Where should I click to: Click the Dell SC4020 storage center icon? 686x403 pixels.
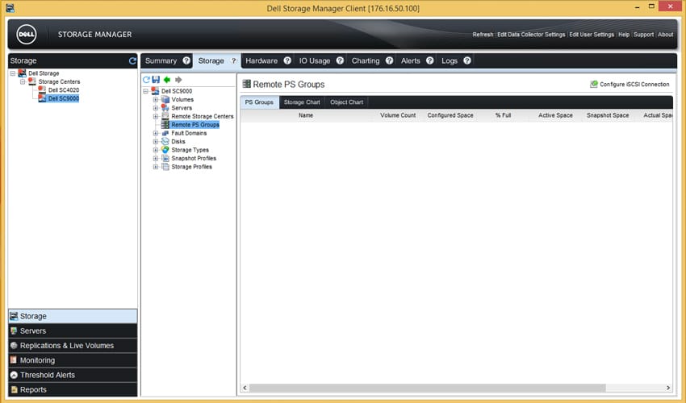[x=42, y=90]
